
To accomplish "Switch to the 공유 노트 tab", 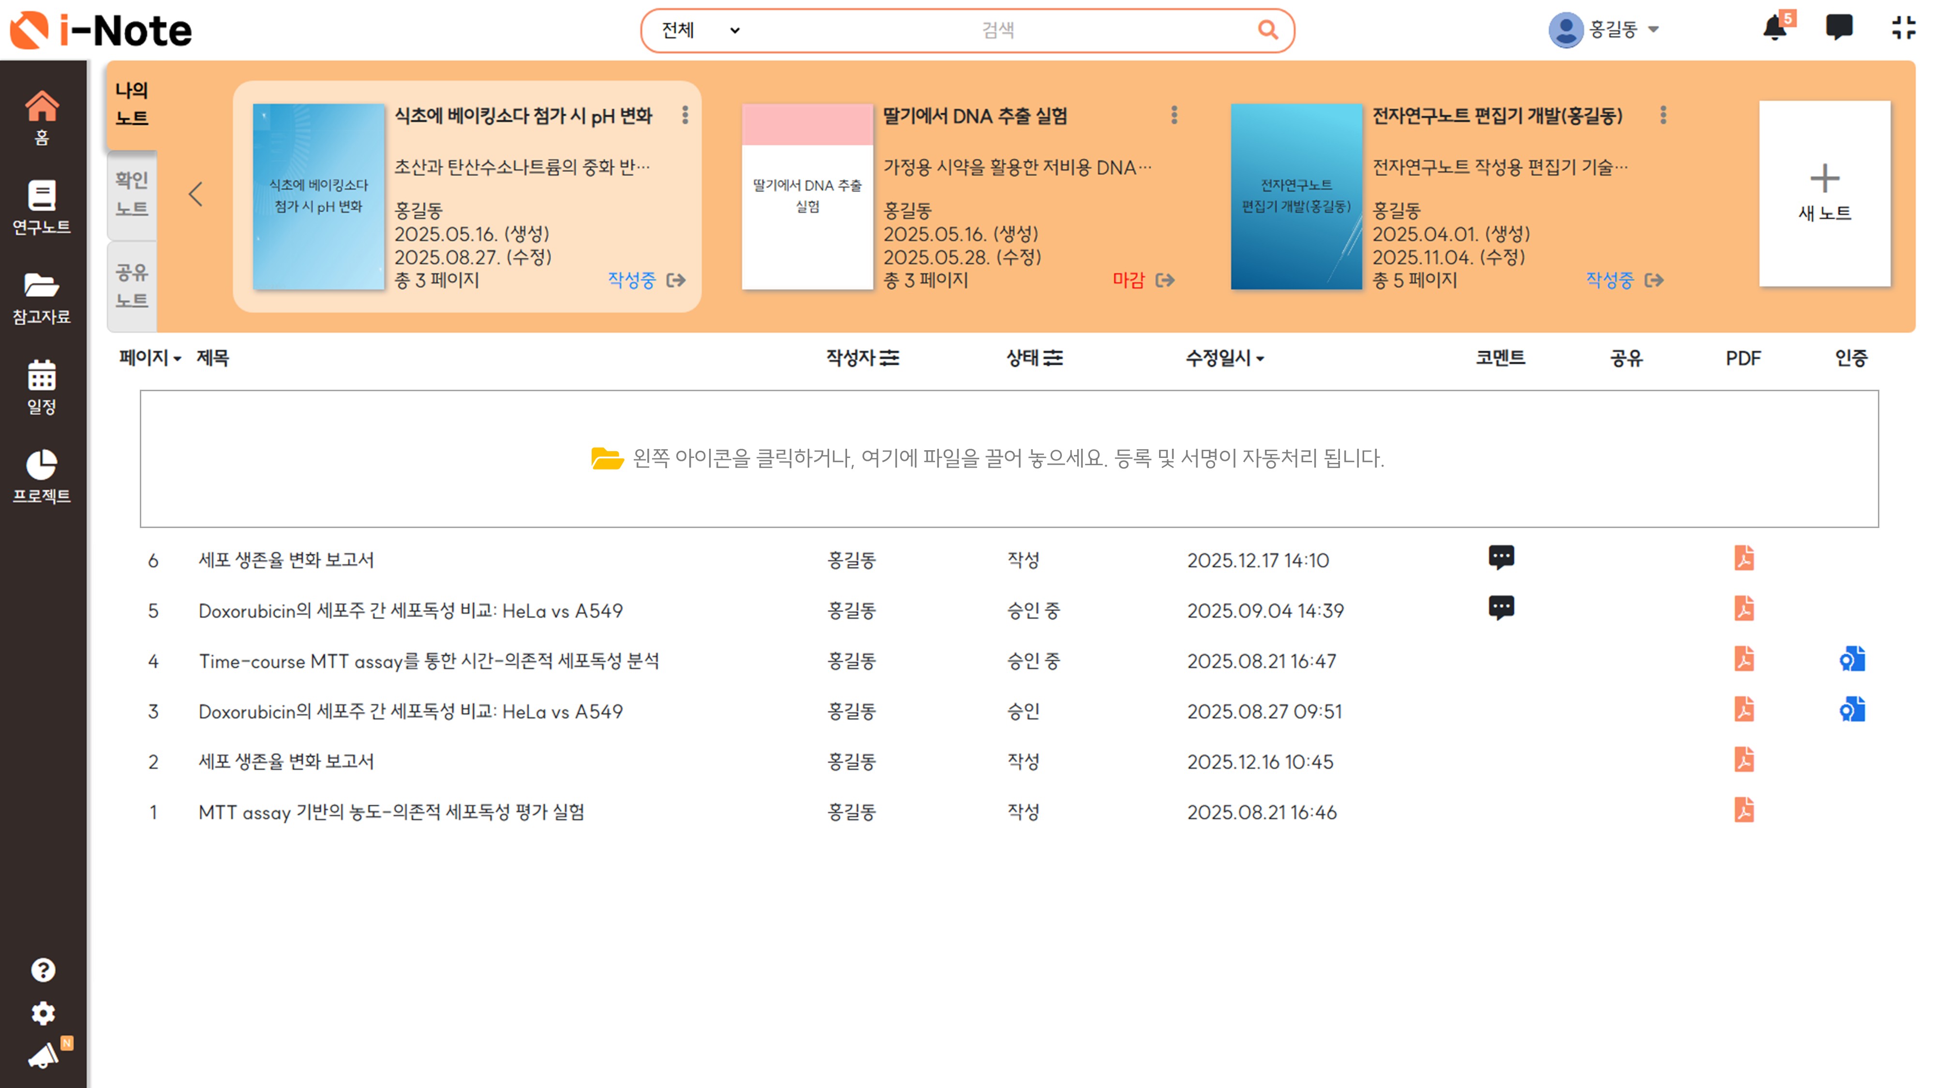I will tap(132, 286).
